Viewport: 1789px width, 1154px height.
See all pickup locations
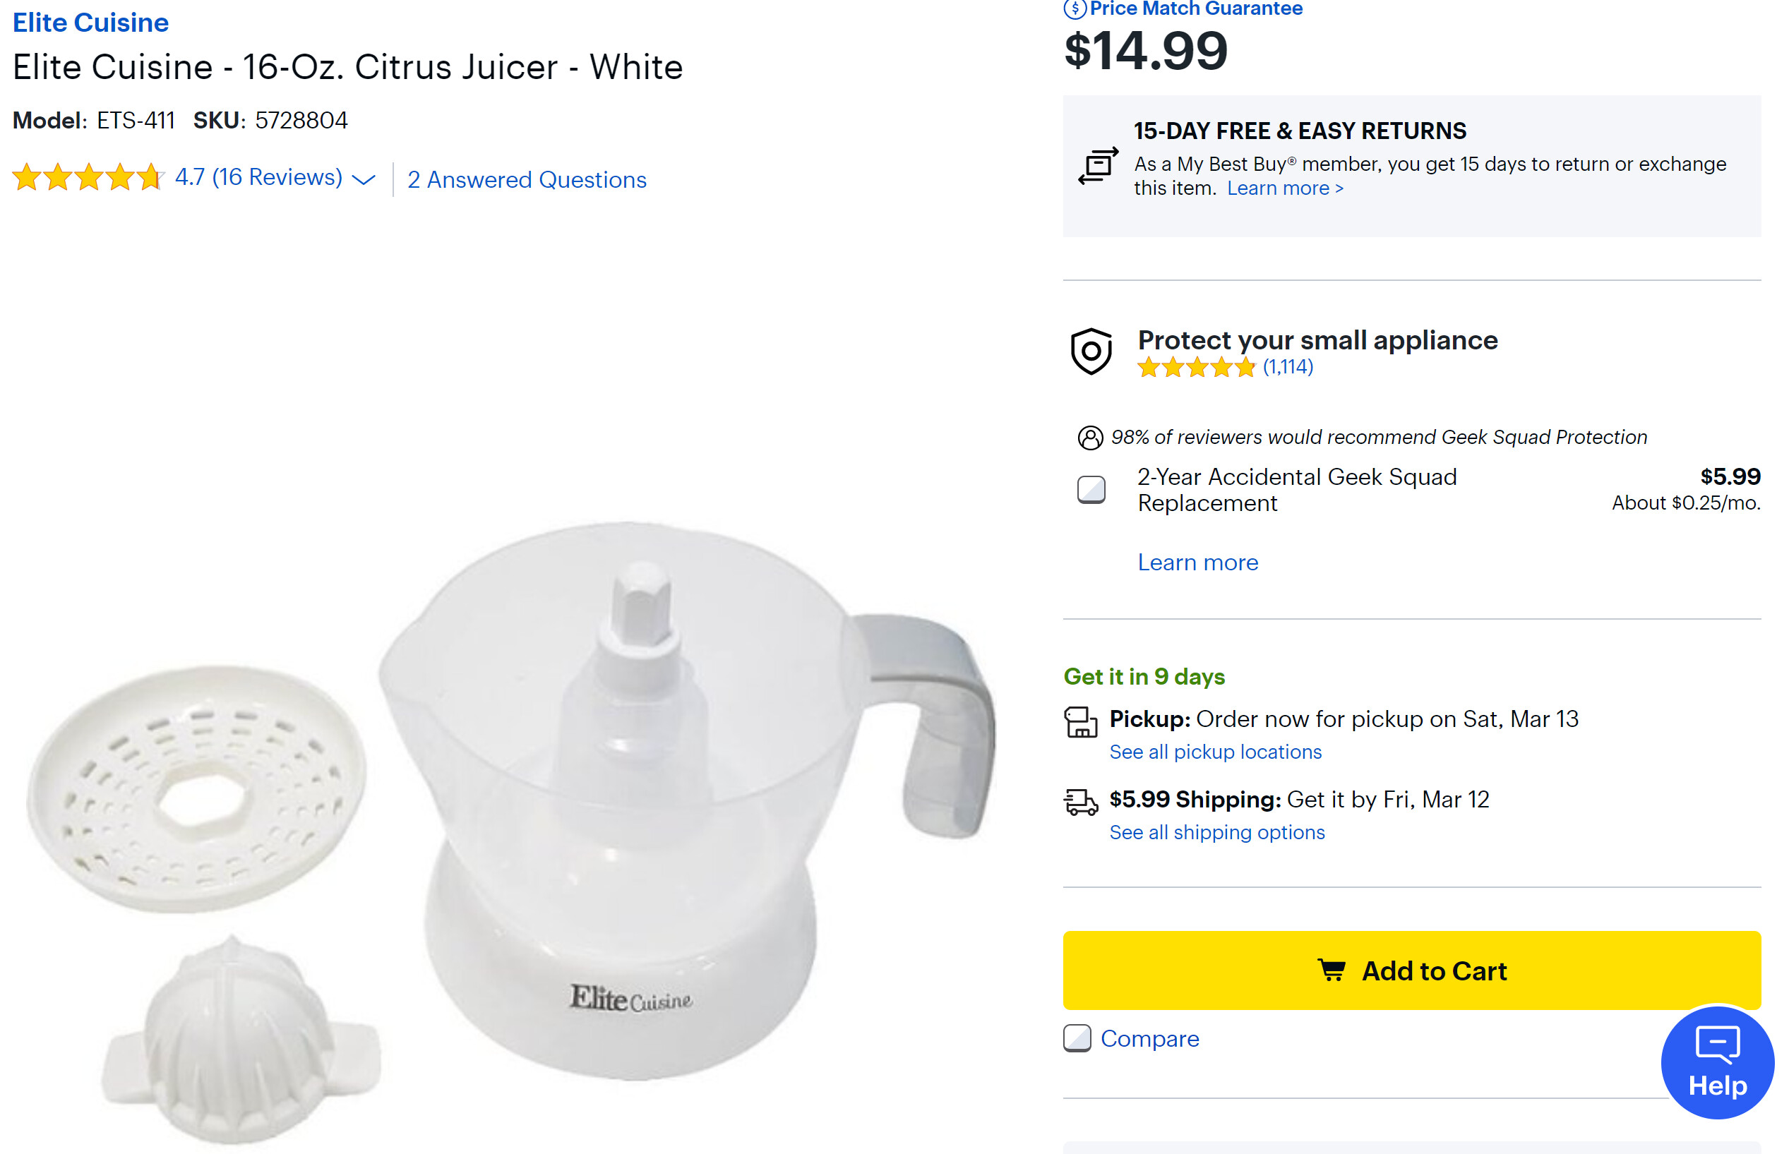1215,752
